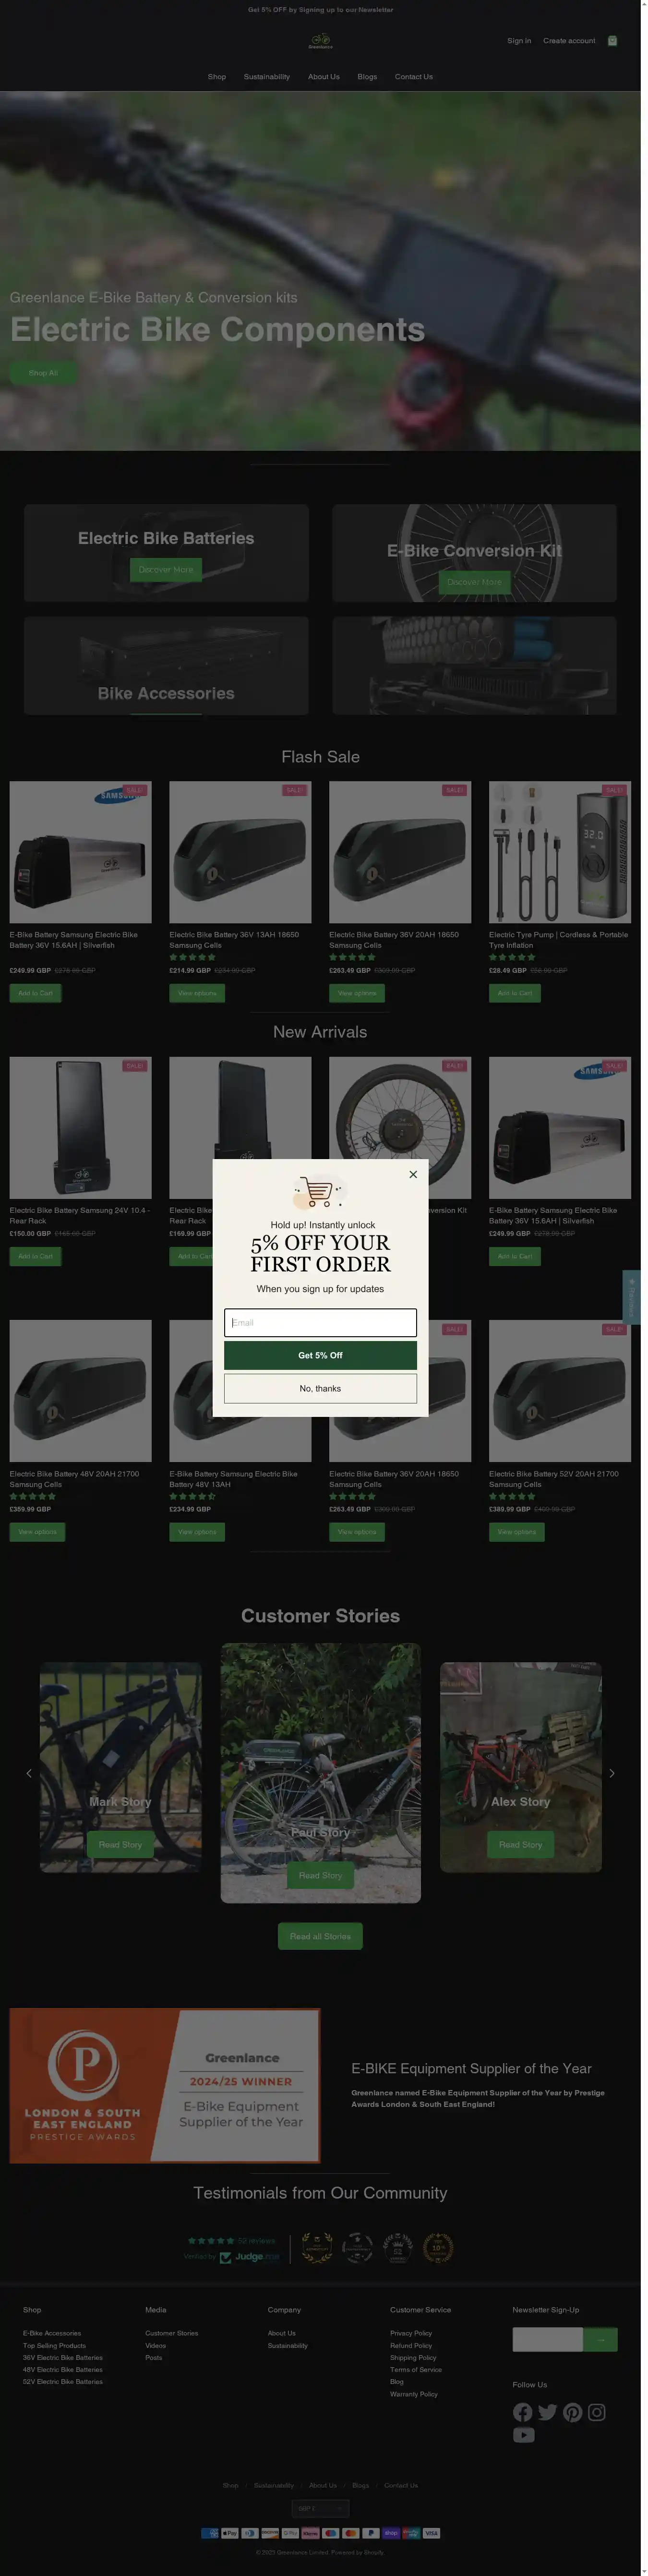Image resolution: width=648 pixels, height=2576 pixels.
Task: Click Read all Stories button
Action: click(x=320, y=1936)
